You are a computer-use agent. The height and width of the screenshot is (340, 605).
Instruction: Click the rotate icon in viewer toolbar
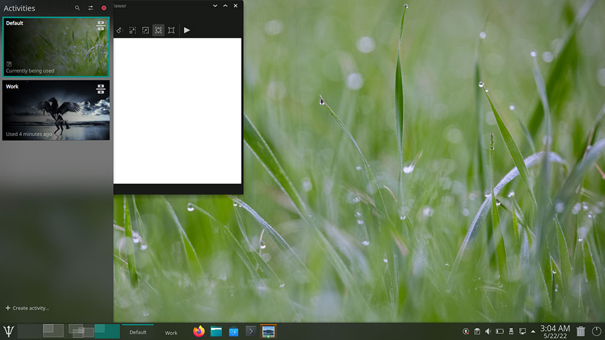[119, 30]
